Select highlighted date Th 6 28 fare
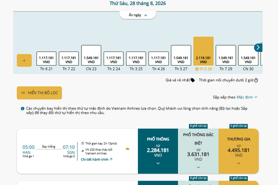The width and height of the screenshot is (278, 185). pos(203,51)
